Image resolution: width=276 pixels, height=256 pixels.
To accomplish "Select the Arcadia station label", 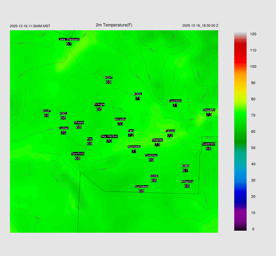I will tap(120, 119).
